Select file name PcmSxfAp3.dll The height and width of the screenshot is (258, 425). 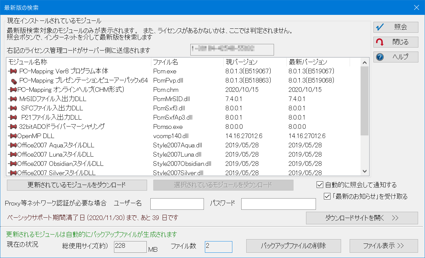pos(173,117)
